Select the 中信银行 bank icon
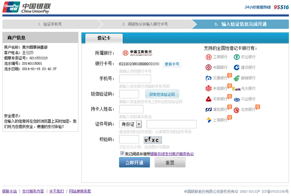This screenshot has height=196, width=291. click(208, 89)
